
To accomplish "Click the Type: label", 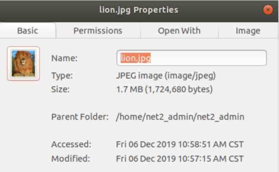I will coord(62,76).
